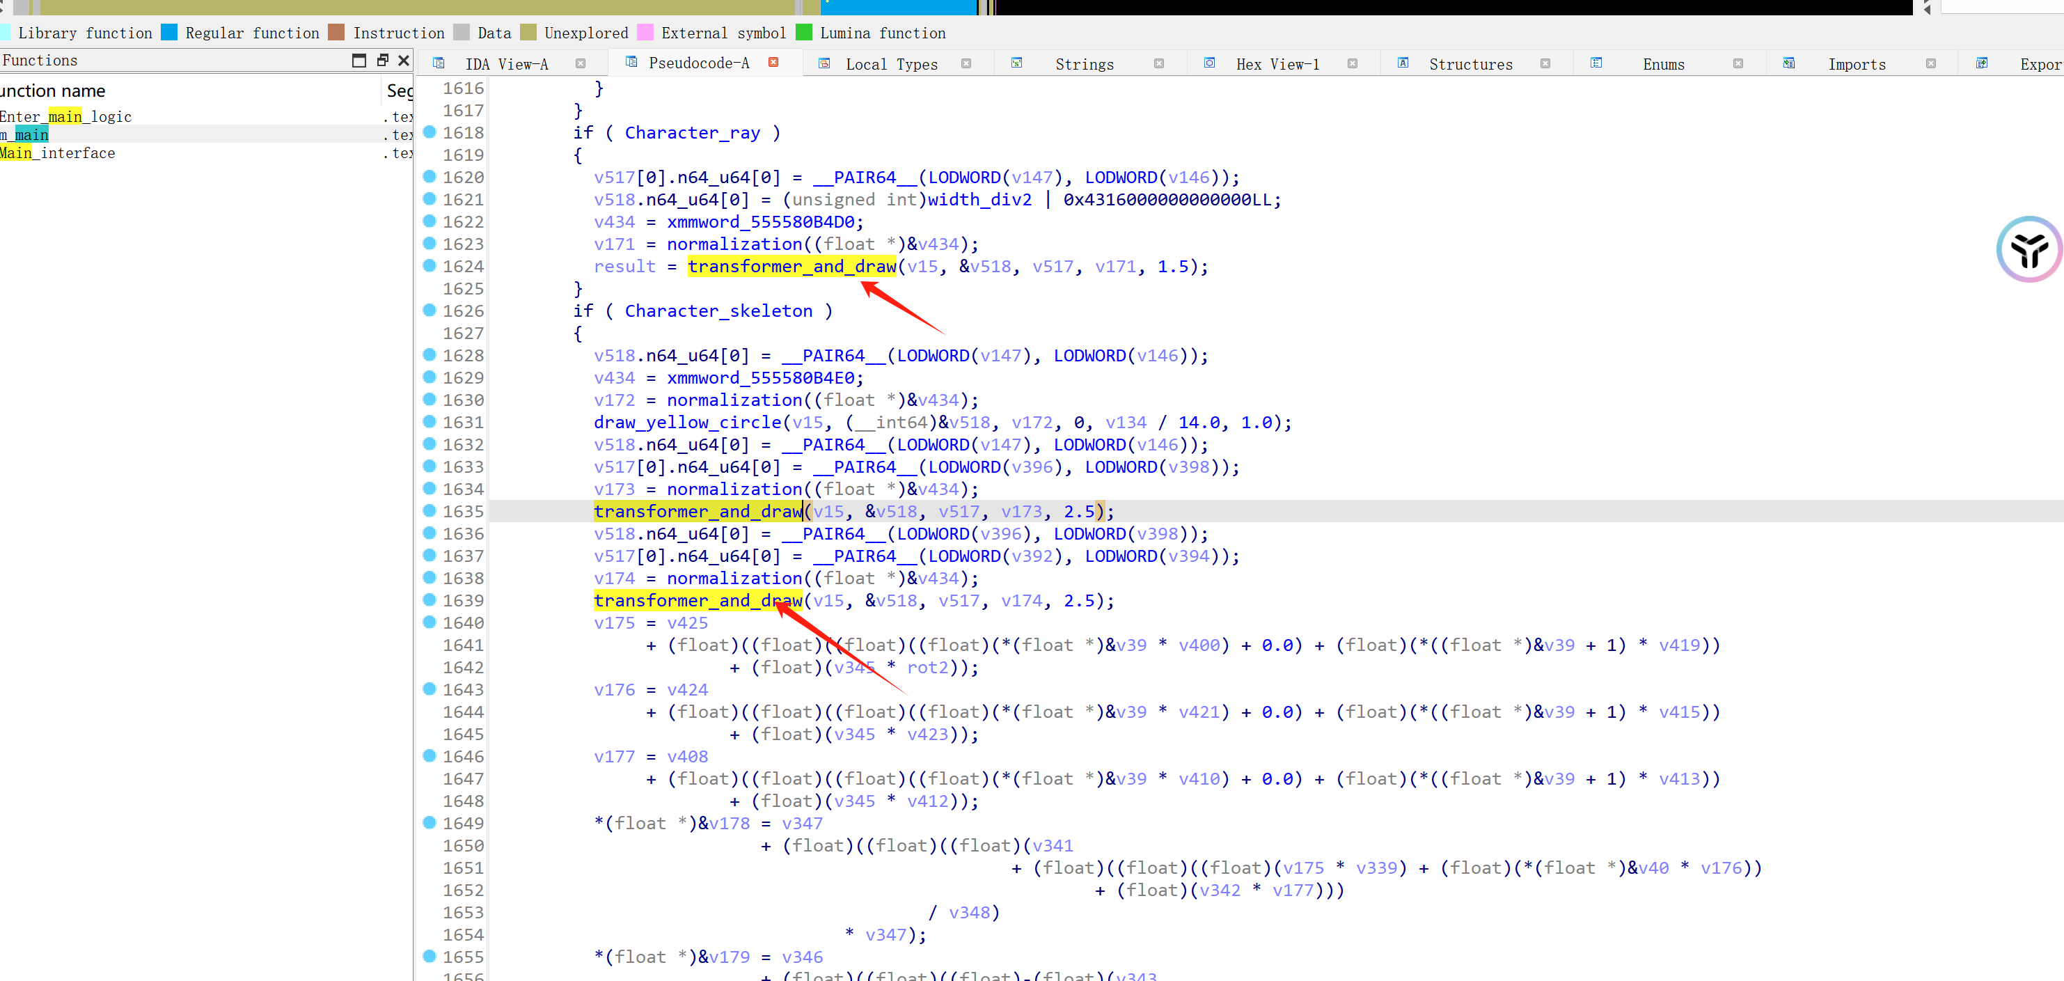Switch to the Strings tab
Image resolution: width=2064 pixels, height=981 pixels.
click(x=1083, y=64)
